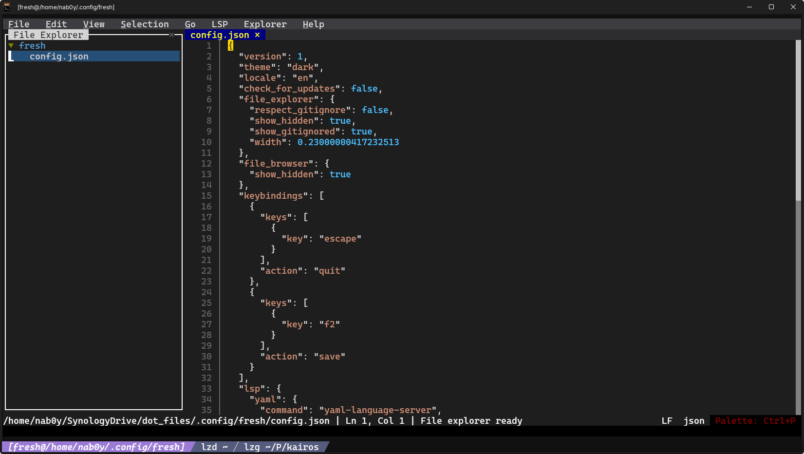Select config.json in the file tree
Image resolution: width=804 pixels, height=454 pixels.
click(59, 57)
